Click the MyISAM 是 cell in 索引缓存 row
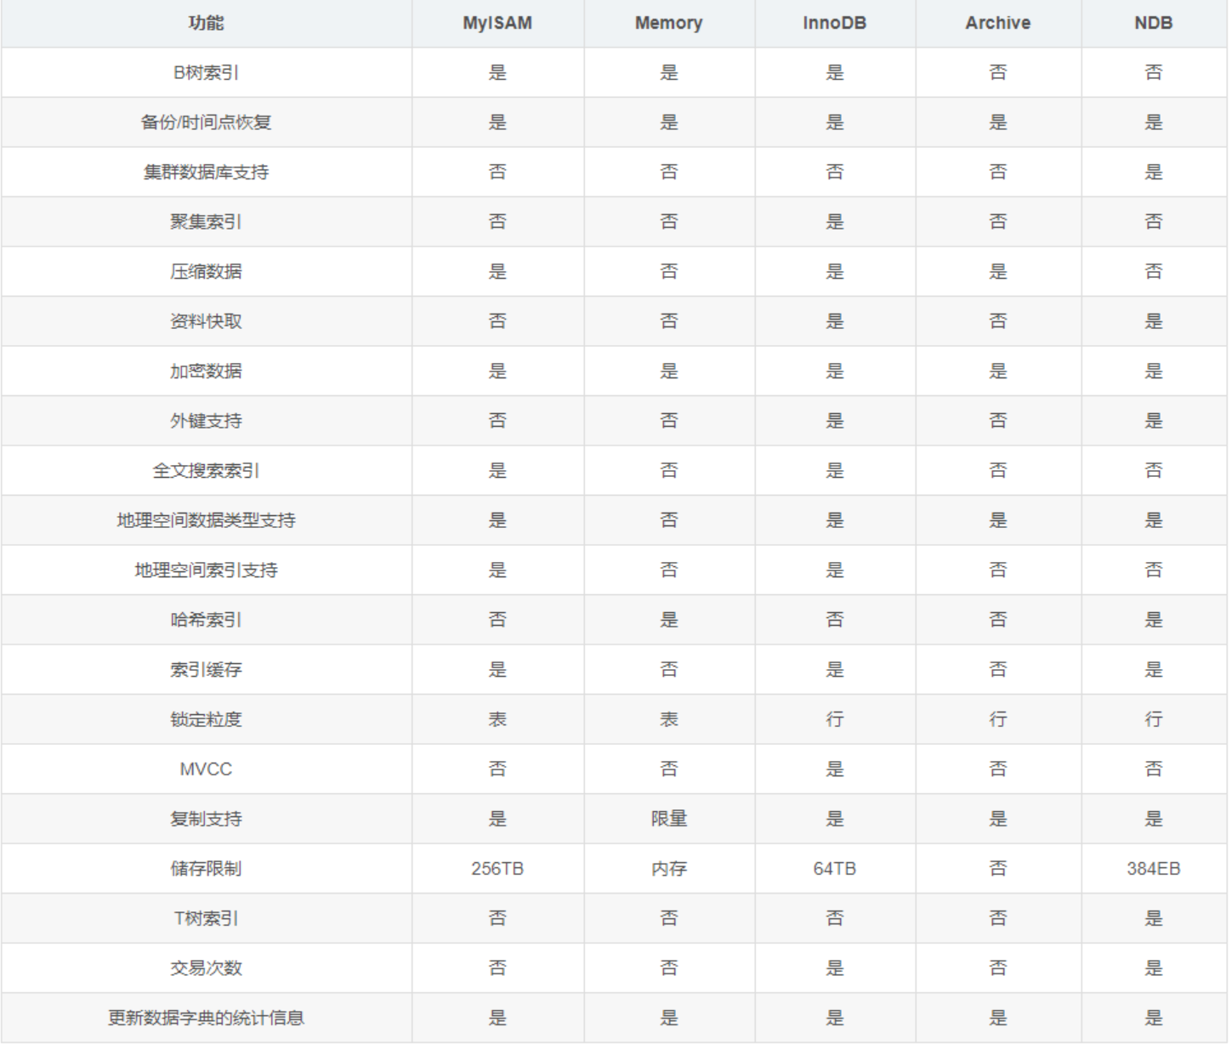The image size is (1232, 1044). tap(497, 669)
